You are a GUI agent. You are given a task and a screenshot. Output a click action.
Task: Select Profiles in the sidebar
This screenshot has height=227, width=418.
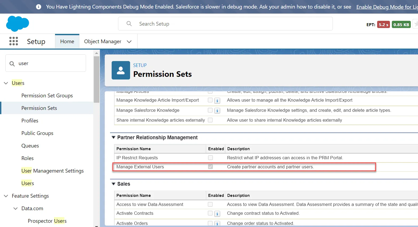pyautogui.click(x=30, y=121)
